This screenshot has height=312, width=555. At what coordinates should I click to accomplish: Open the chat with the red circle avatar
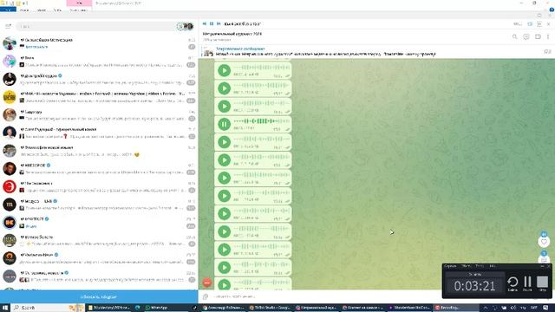click(99, 186)
